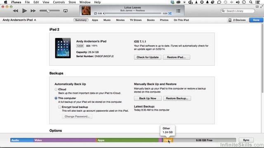Click the Restore Backup... button
The width and height of the screenshot is (264, 148).
coord(177,98)
